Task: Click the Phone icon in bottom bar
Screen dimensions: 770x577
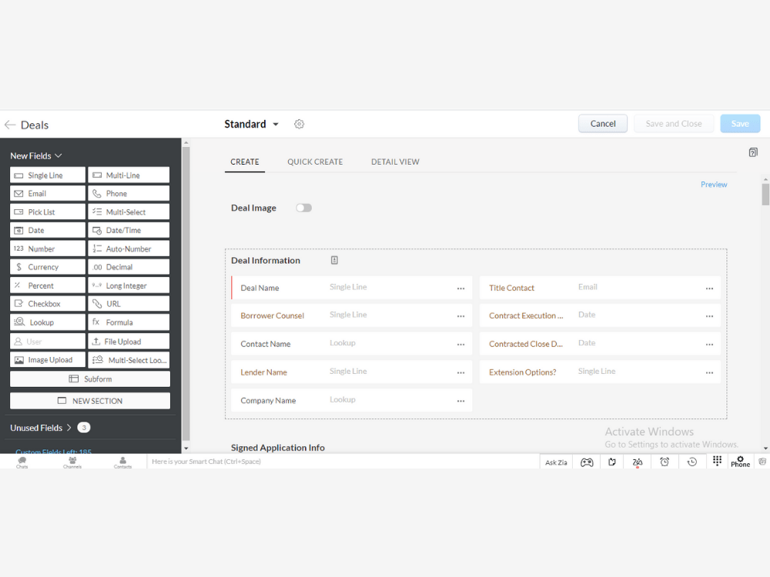Action: click(740, 462)
